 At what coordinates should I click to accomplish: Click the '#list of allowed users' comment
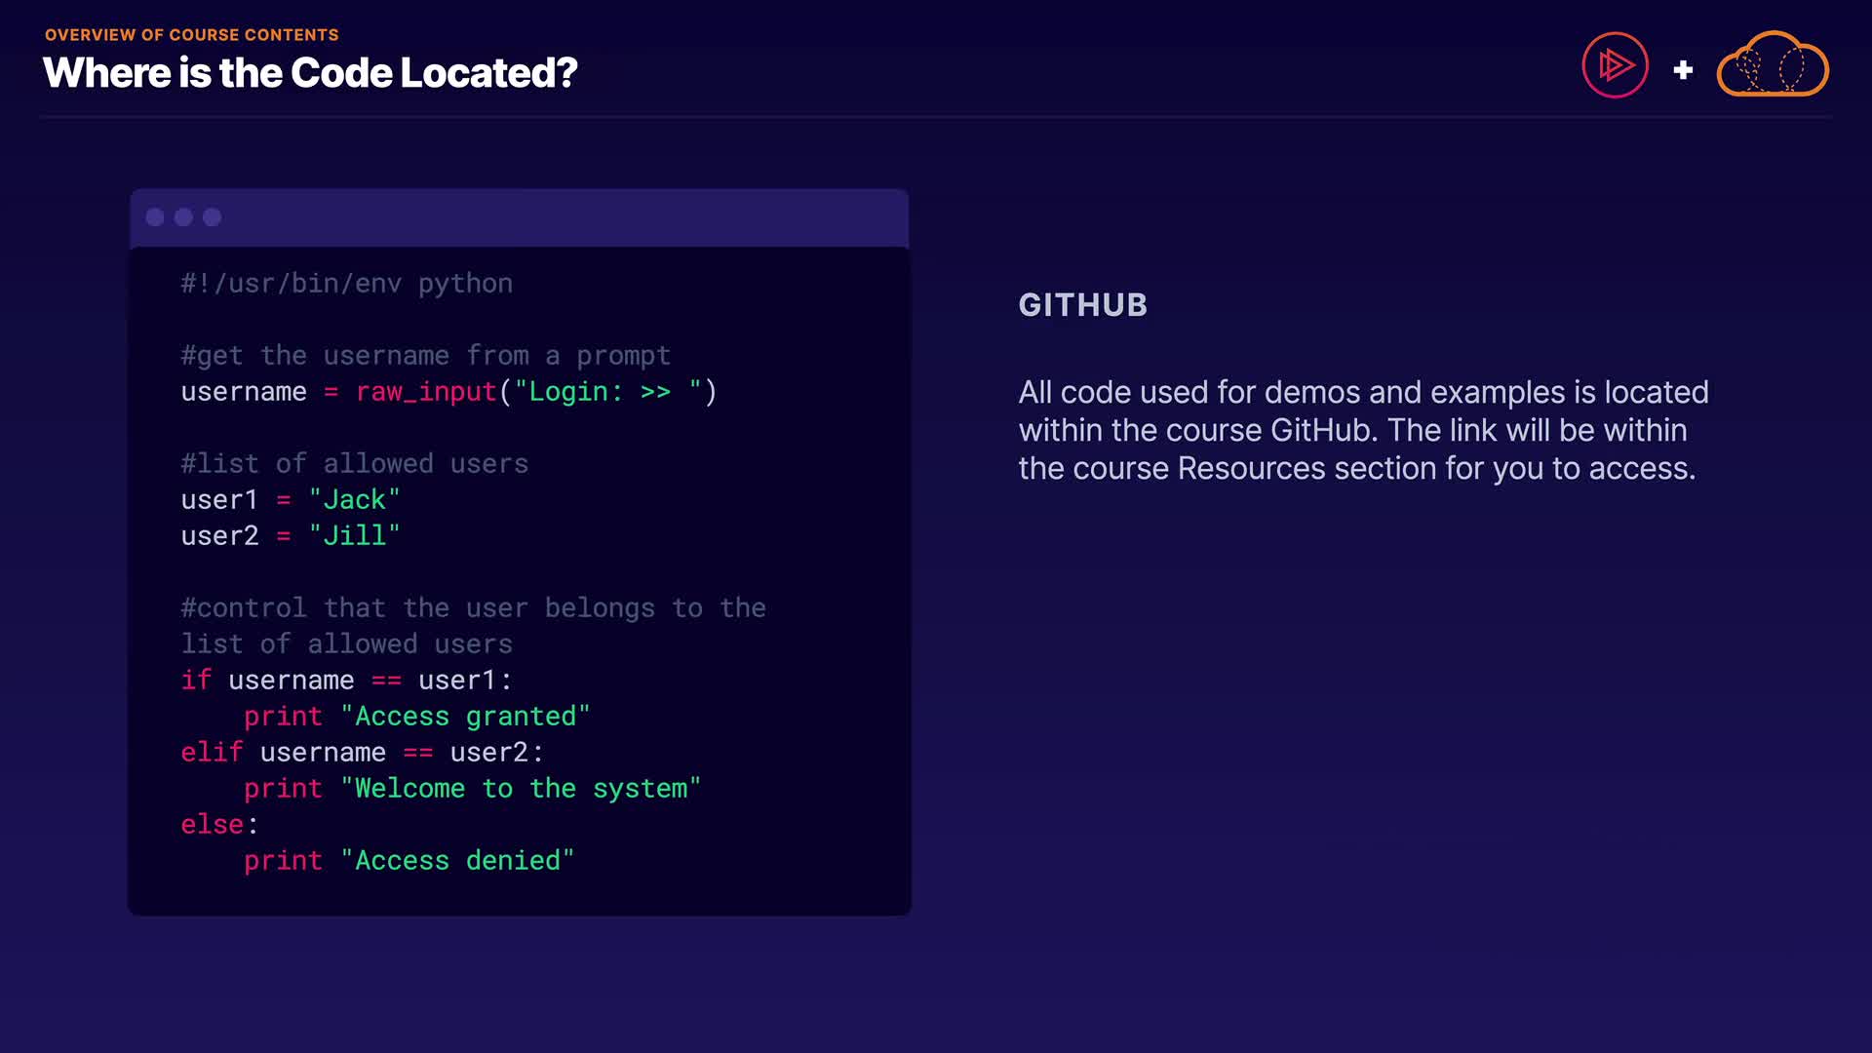pos(354,464)
